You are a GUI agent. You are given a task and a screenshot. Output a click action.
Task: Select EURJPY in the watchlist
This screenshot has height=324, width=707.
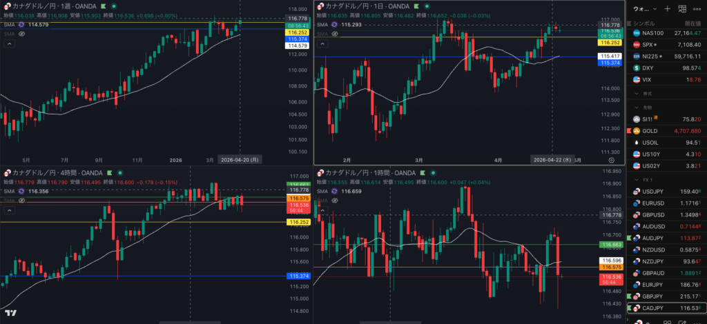point(667,285)
